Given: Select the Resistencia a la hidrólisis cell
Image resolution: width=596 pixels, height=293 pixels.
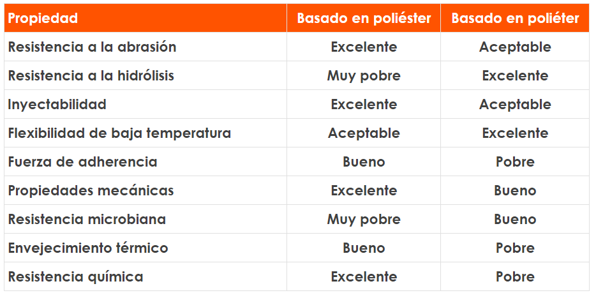Looking at the screenshot, I should pos(91,76).
